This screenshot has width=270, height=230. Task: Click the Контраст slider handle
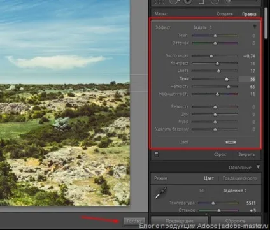tap(217, 64)
